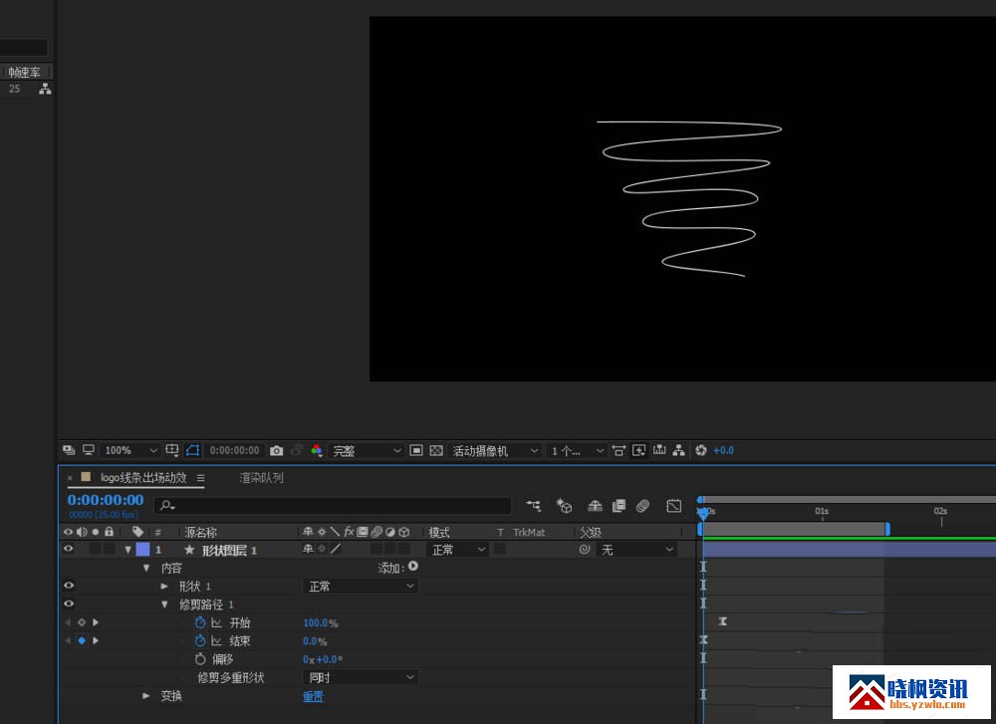Open the 形状 1 blend mode 正常 dropdown

[360, 587]
